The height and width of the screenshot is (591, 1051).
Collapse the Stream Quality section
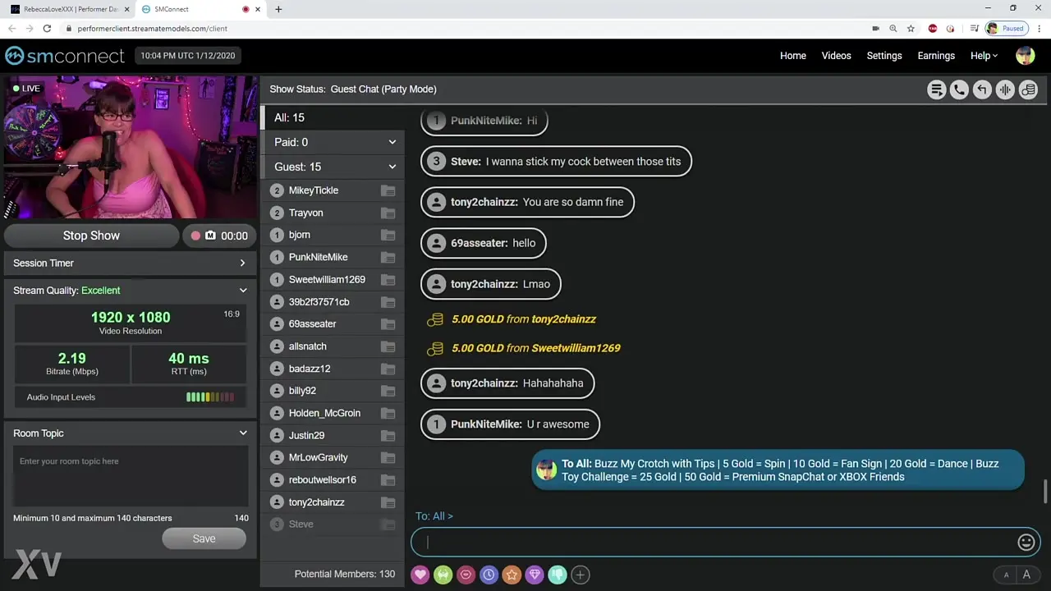coord(243,291)
